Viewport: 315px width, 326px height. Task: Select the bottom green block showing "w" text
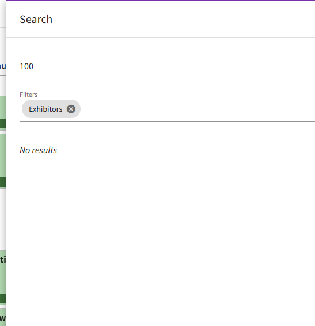pos(3,317)
